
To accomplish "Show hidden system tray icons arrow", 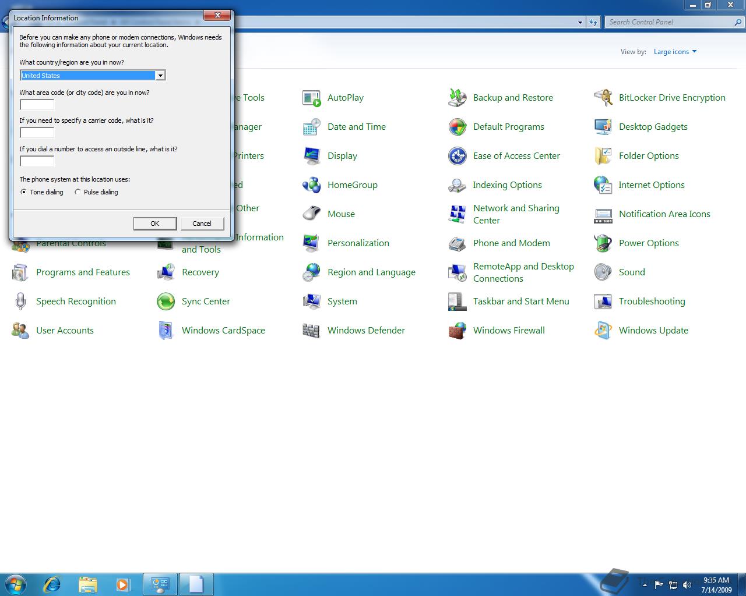I will tap(645, 584).
